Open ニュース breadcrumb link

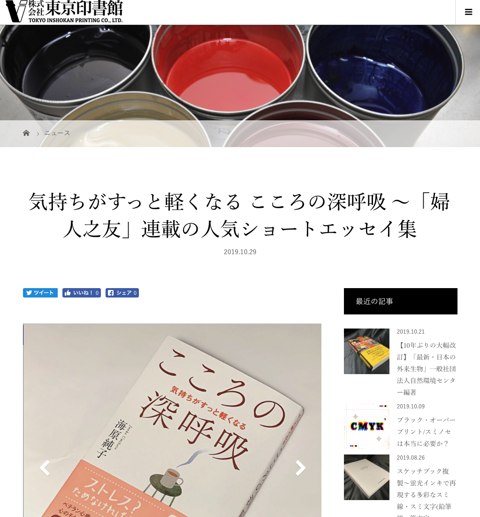coord(57,133)
